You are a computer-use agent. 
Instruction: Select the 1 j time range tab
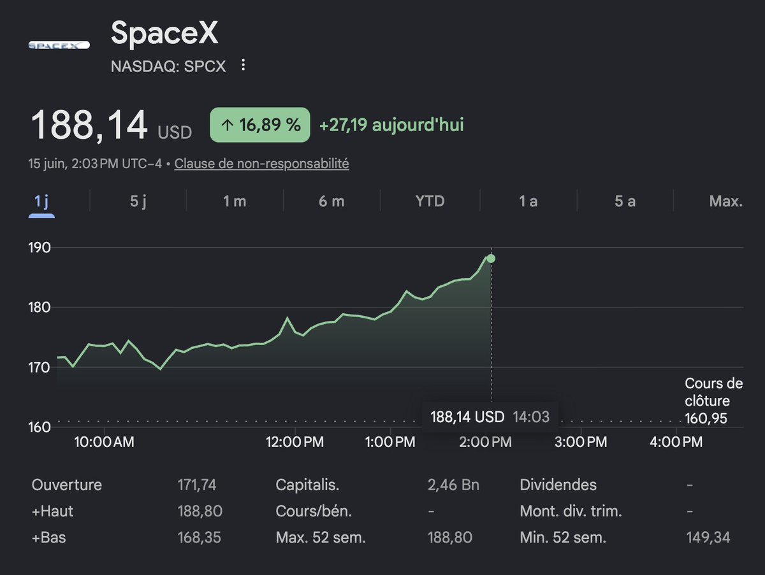(x=41, y=201)
